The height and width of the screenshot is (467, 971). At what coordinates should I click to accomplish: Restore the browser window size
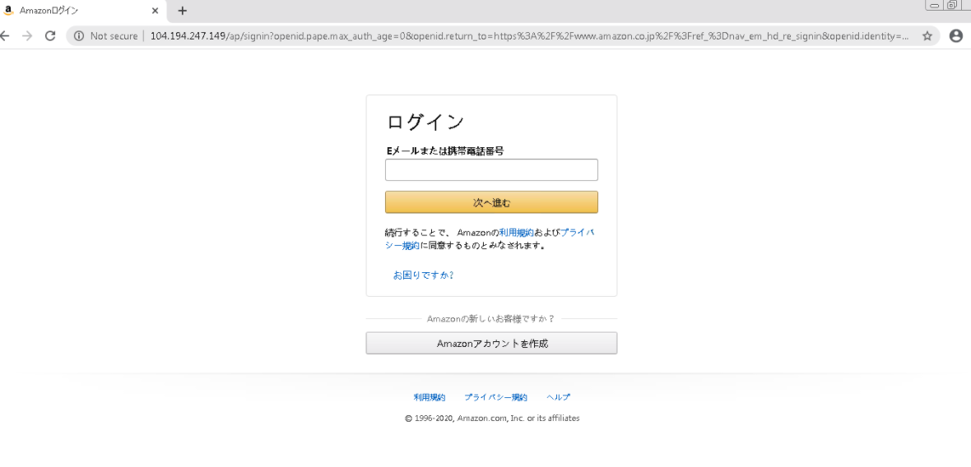coord(951,6)
